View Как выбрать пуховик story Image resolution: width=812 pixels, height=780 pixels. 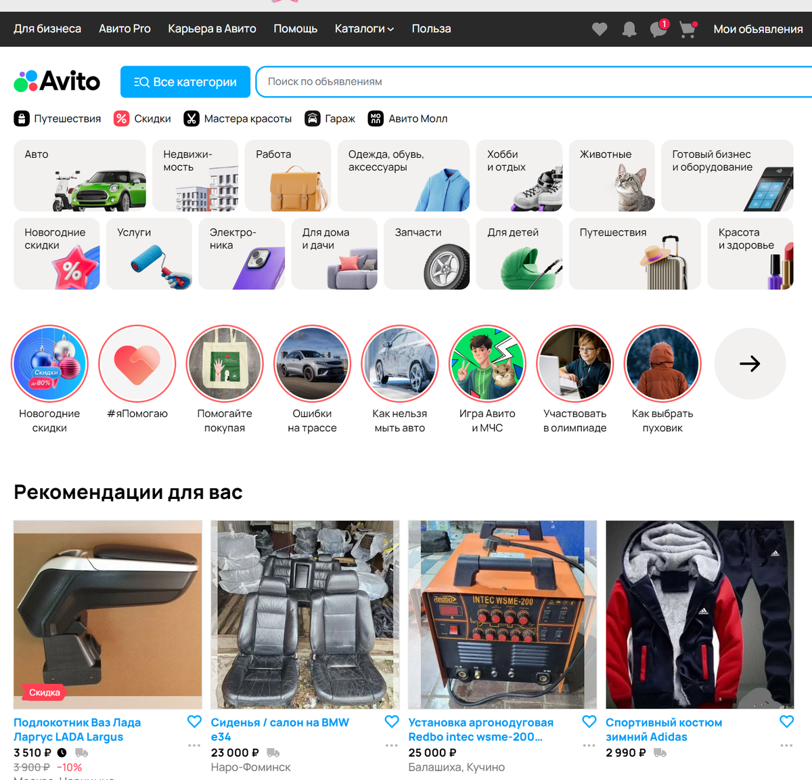[662, 364]
